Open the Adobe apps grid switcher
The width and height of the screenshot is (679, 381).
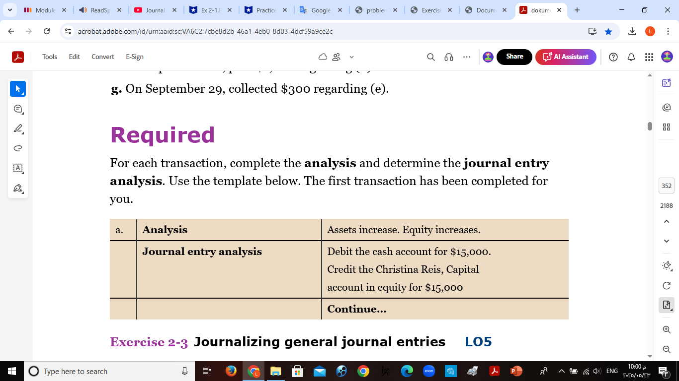click(x=649, y=57)
